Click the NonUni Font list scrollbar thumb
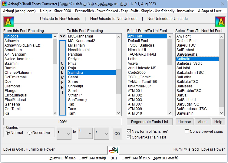 click(221, 73)
